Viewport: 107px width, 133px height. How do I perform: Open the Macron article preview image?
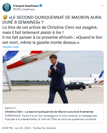53,77
